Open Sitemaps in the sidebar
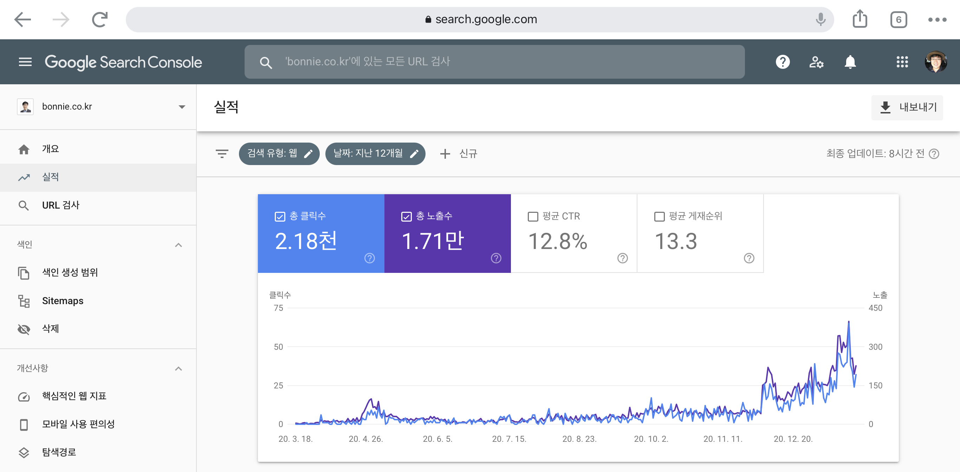The width and height of the screenshot is (960, 472). pyautogui.click(x=63, y=301)
